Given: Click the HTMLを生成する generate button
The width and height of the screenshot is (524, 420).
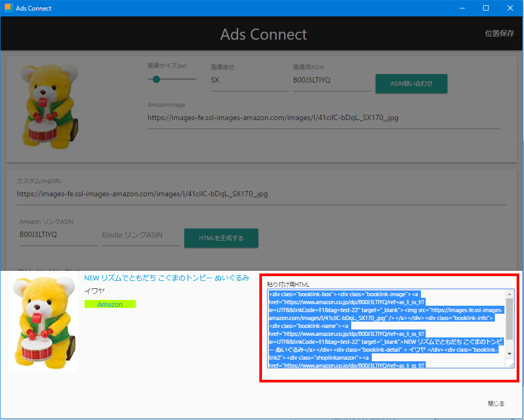Looking at the screenshot, I should 221,238.
